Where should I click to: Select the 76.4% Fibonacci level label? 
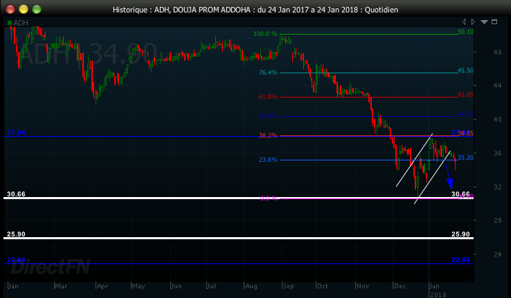267,73
